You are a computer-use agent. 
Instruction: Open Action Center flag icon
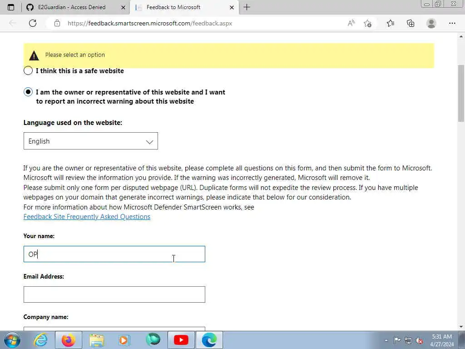pyautogui.click(x=397, y=340)
